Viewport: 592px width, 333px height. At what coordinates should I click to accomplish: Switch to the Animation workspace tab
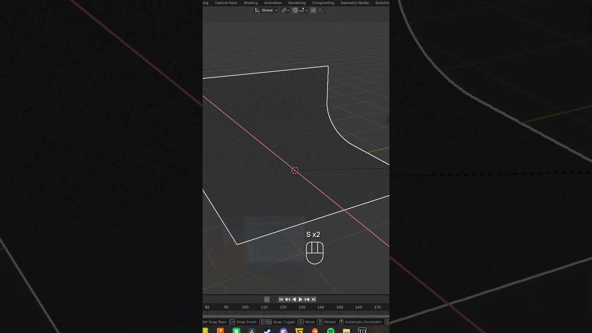273,3
